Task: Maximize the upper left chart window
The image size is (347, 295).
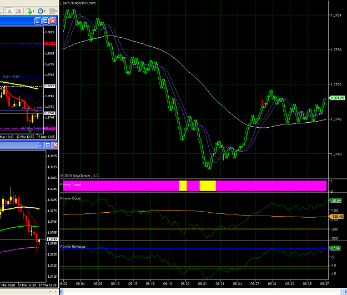Action: click(x=45, y=21)
